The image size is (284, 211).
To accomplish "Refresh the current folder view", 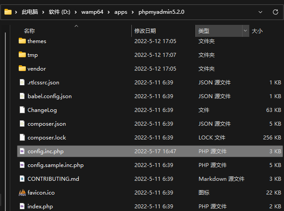I will click(x=276, y=12).
